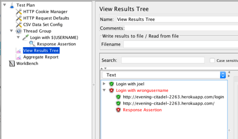Click the WorkBench clipboard icon
238x139 pixels.
12,64
